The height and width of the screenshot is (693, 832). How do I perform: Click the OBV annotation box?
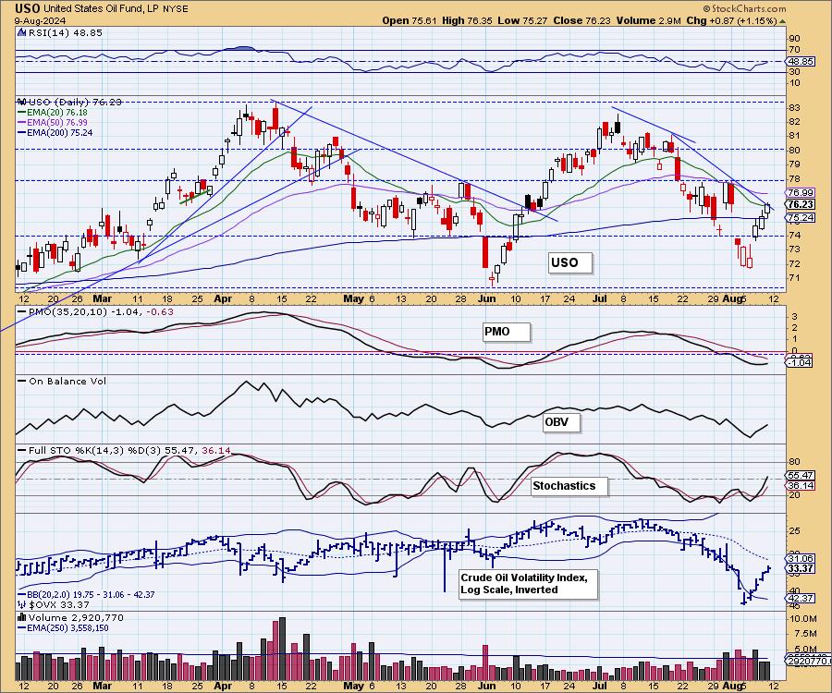pyautogui.click(x=561, y=422)
